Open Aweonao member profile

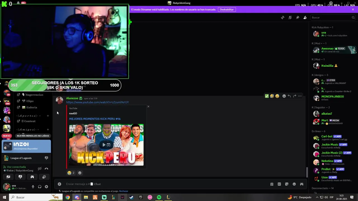[334, 50]
